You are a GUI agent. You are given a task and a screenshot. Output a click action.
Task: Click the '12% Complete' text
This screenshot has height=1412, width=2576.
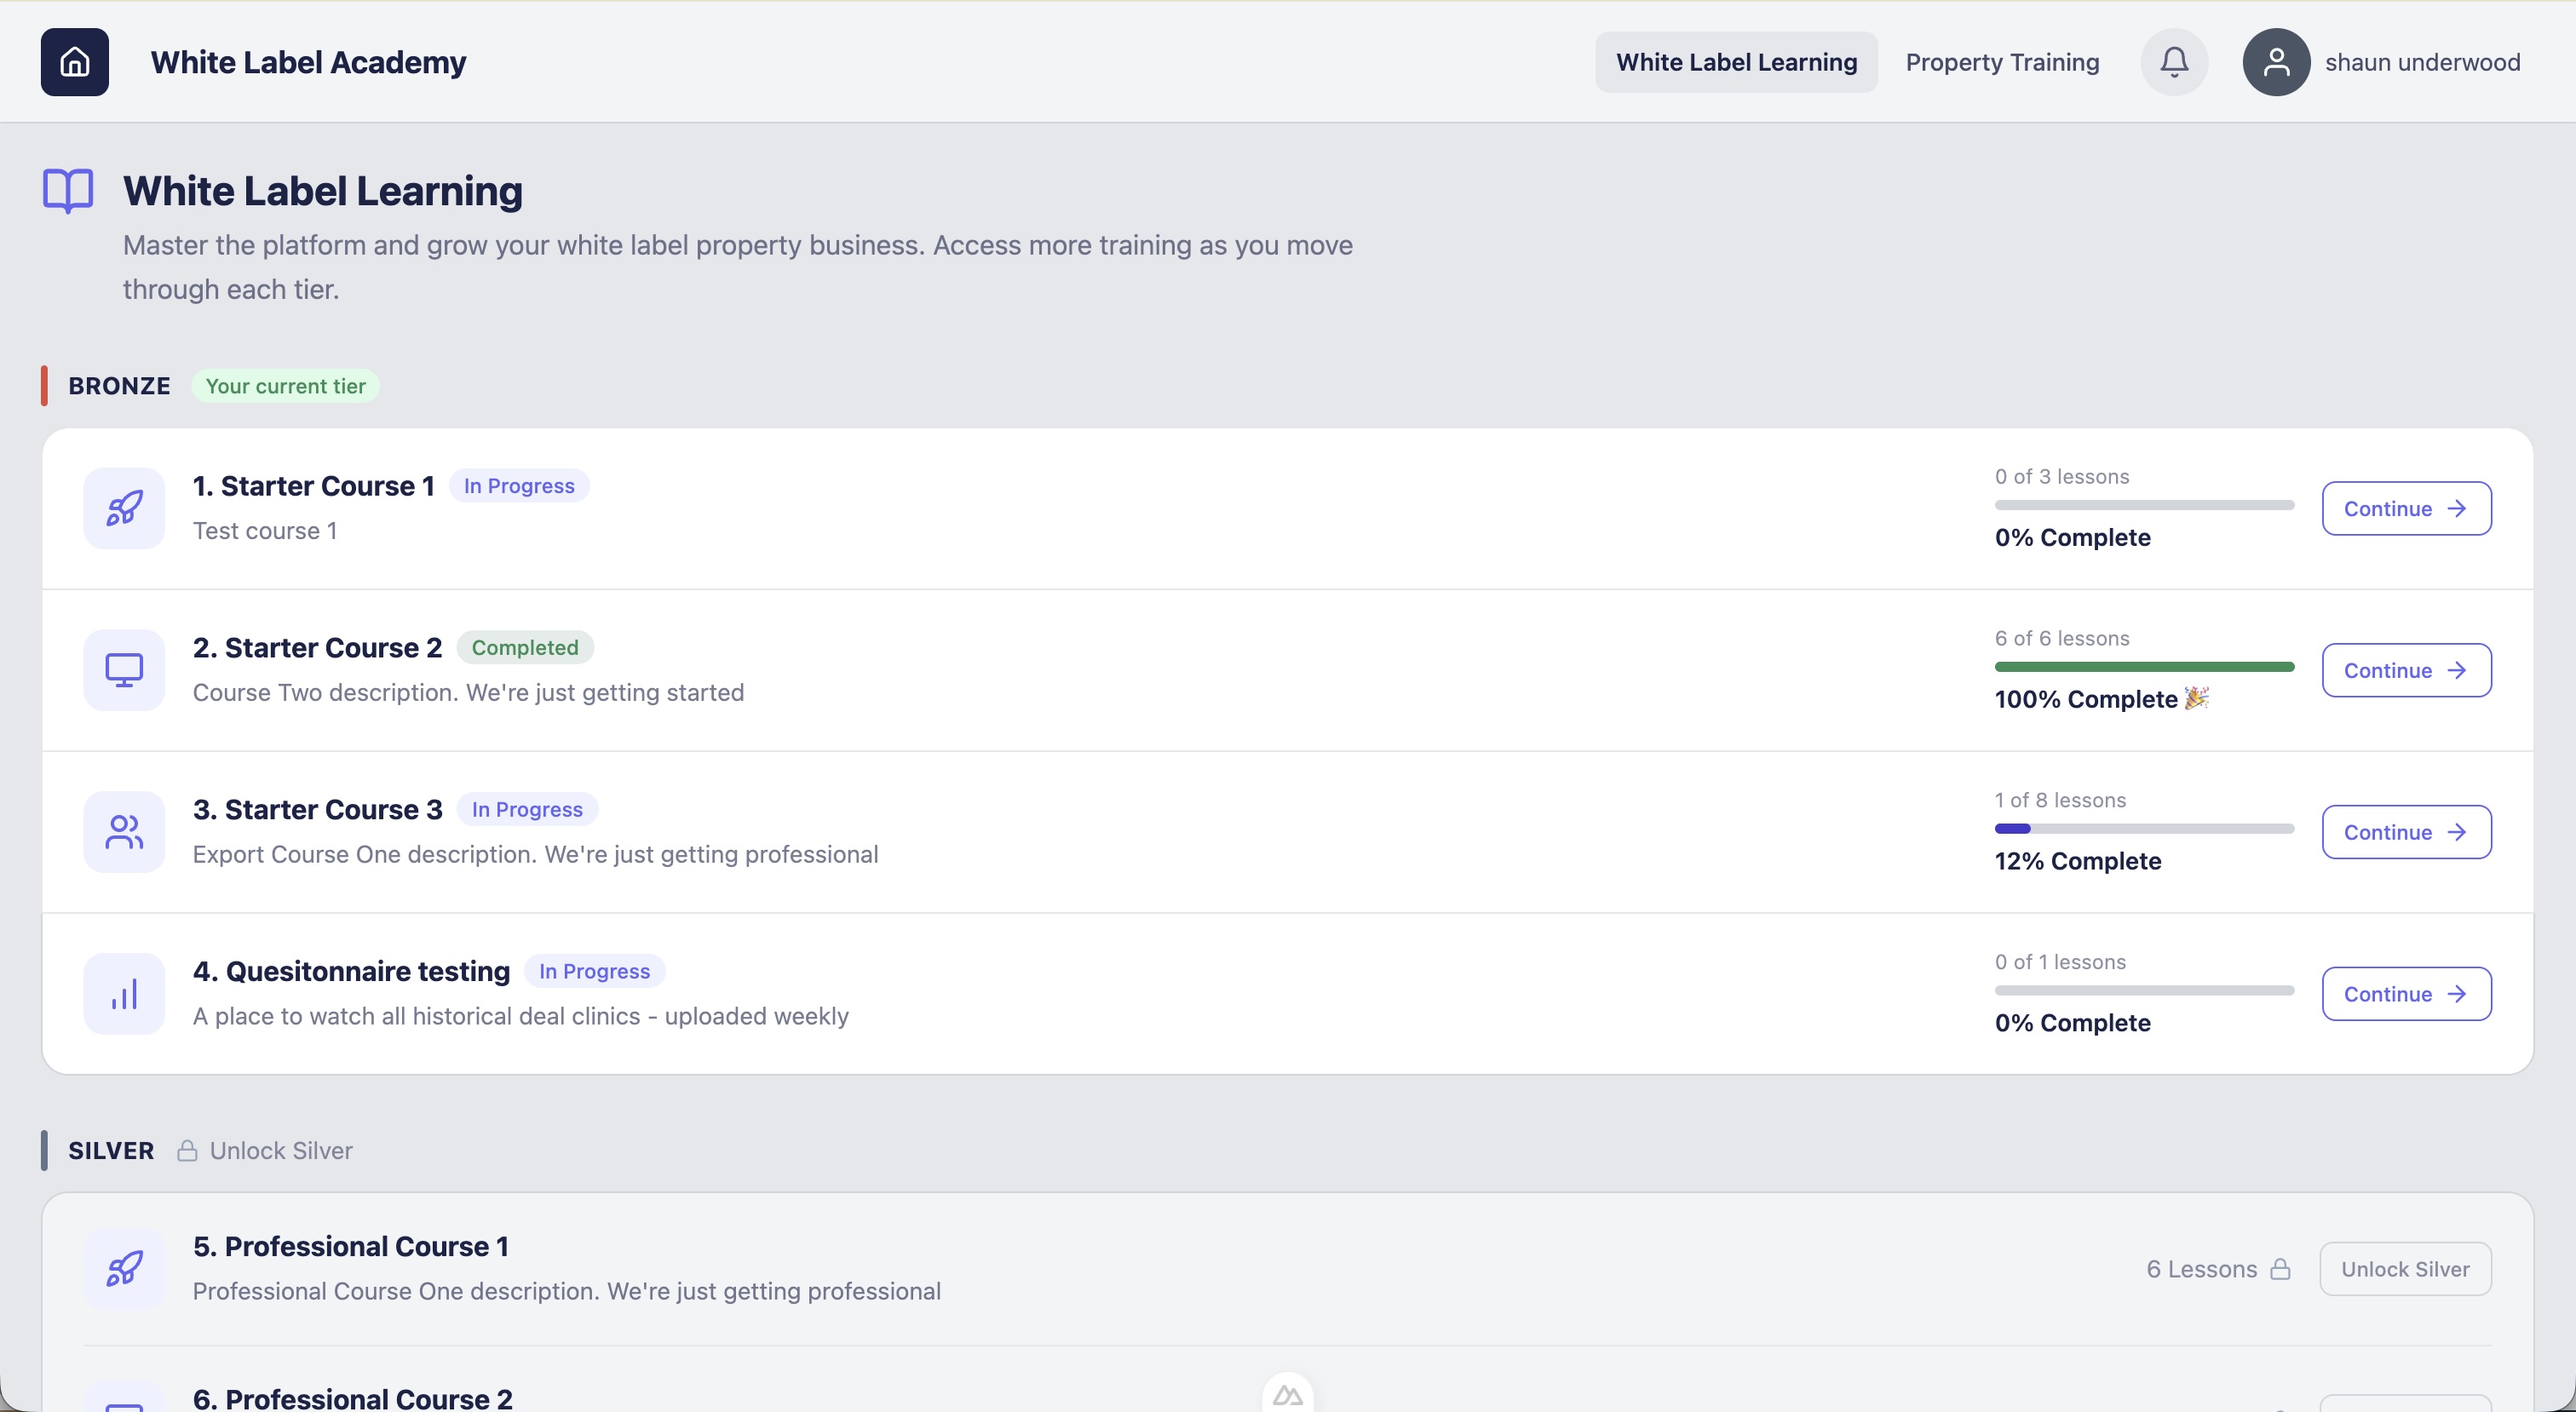coord(2078,861)
